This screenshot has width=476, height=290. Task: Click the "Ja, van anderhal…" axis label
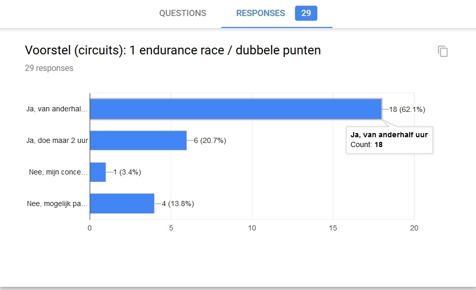[58, 109]
